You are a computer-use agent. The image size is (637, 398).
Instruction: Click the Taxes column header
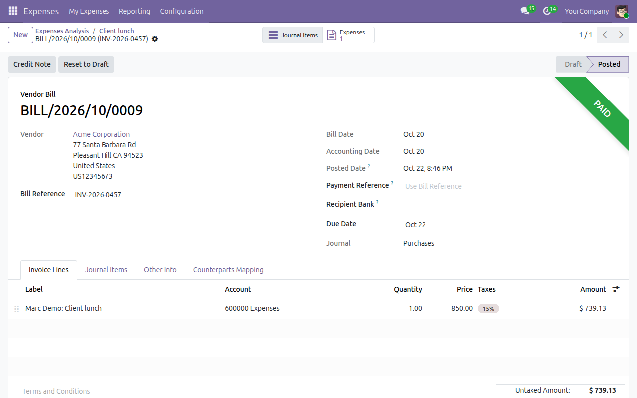[487, 289]
